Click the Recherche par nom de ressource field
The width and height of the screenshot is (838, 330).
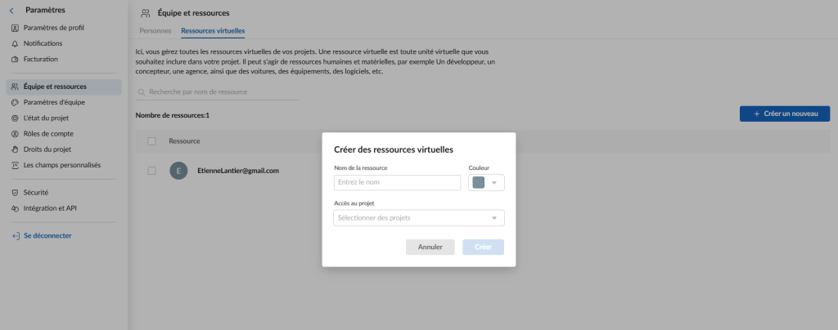pos(218,92)
